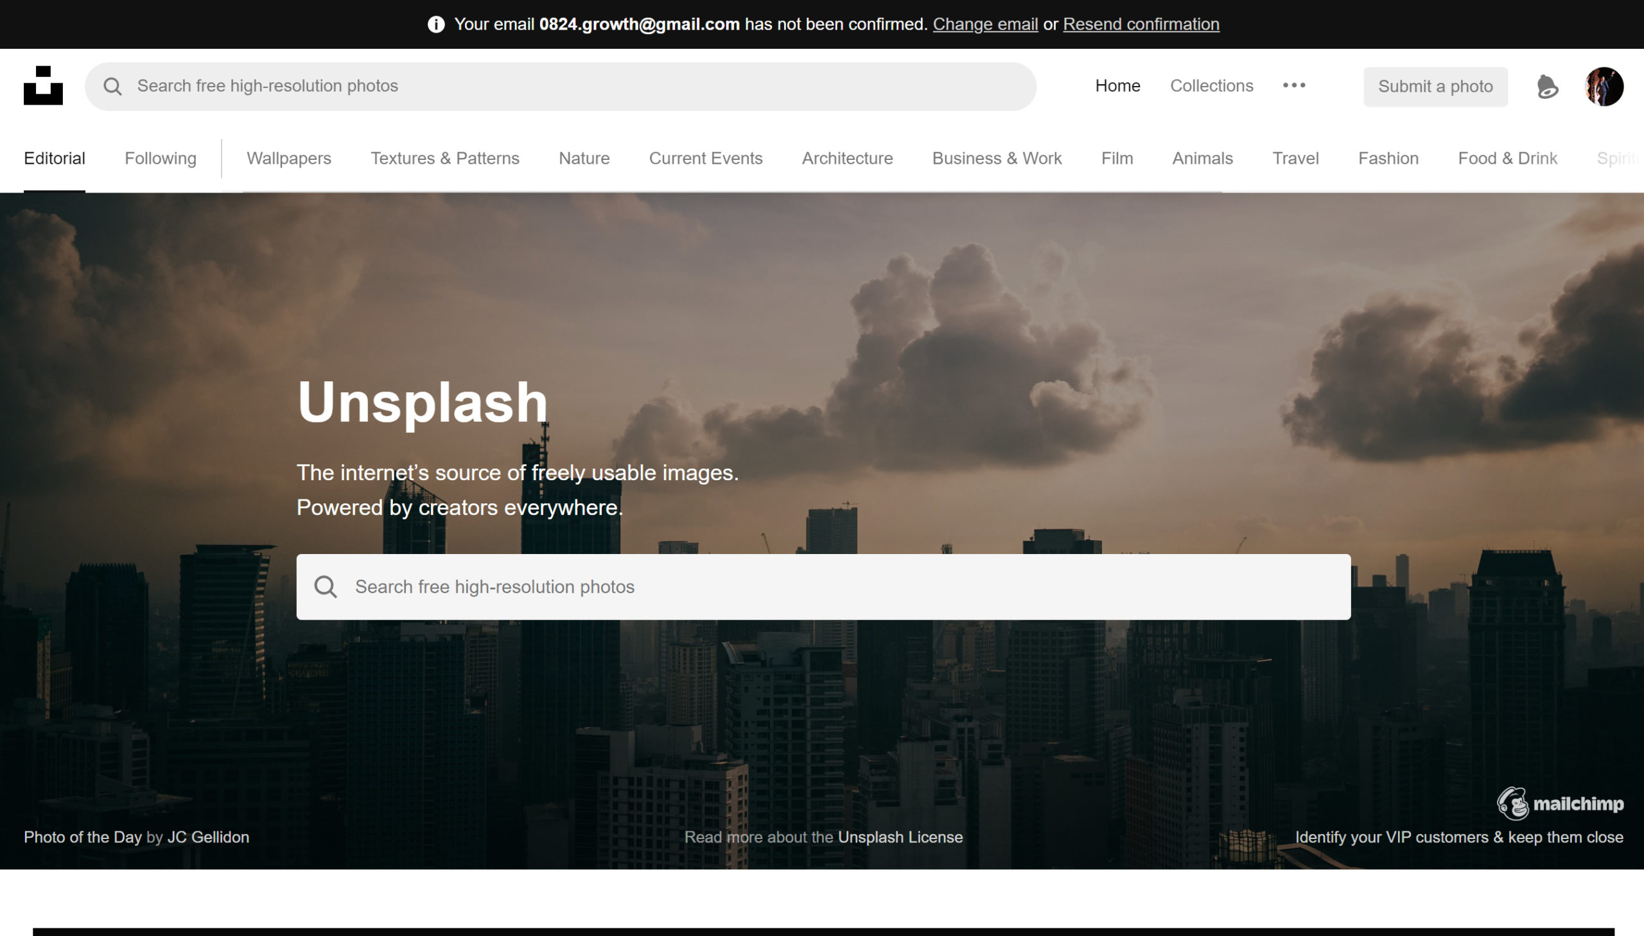Open the Architecture category

(847, 158)
